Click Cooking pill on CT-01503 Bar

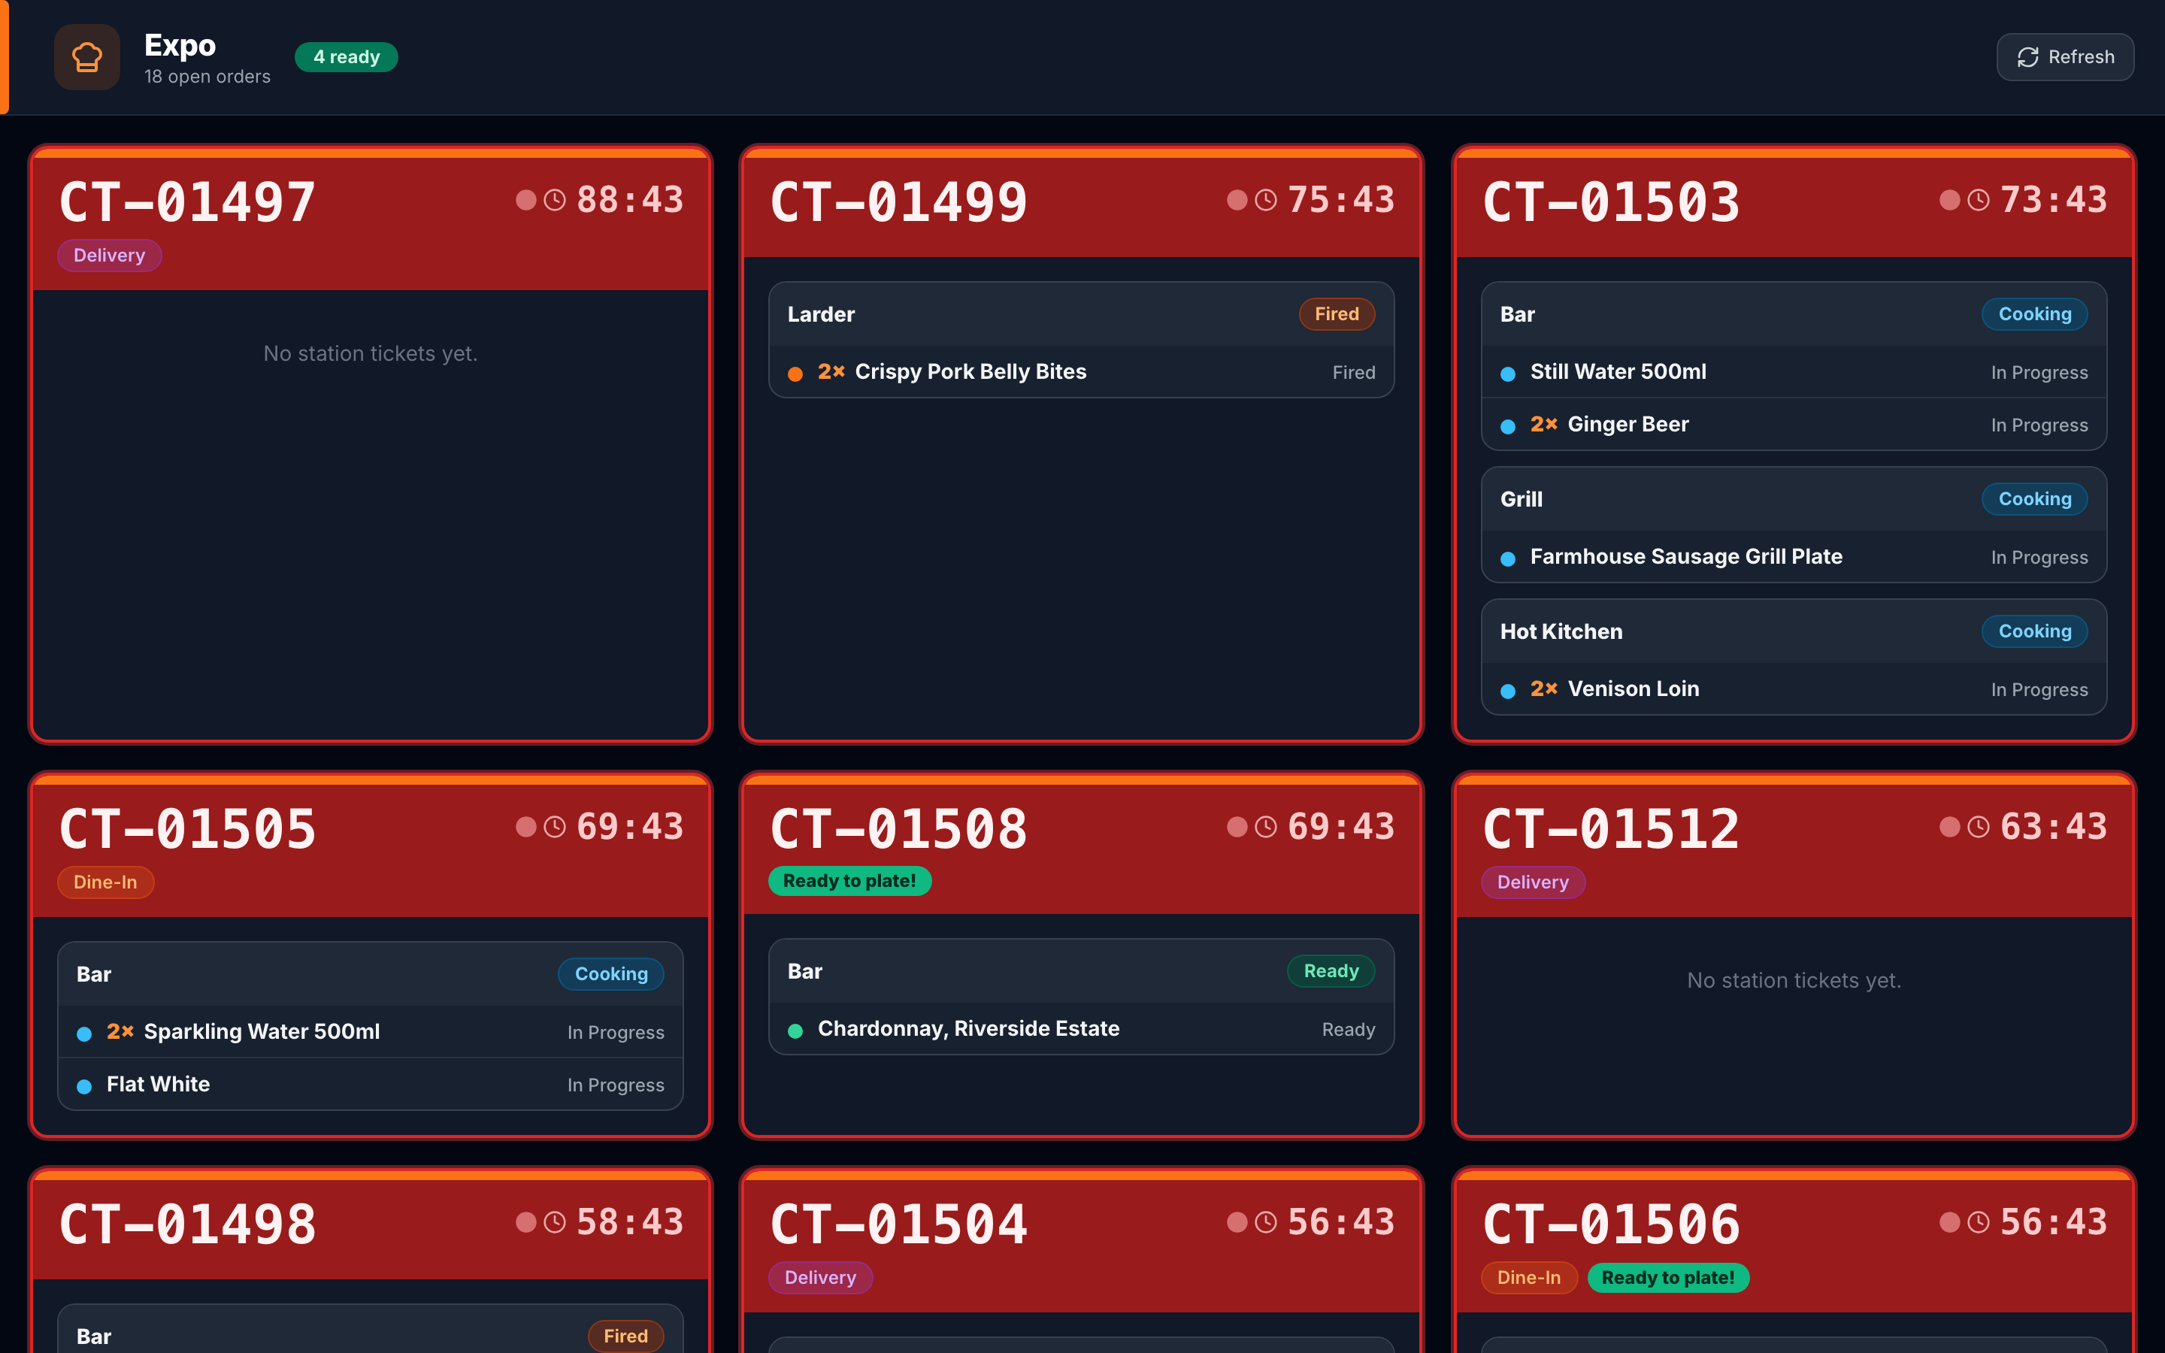pos(2034,314)
